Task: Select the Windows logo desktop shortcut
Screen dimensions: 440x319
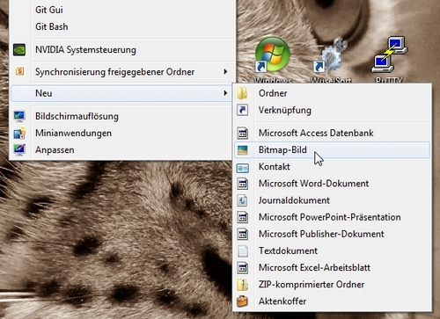Action: (273, 59)
